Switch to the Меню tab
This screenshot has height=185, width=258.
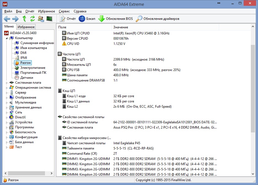(x=9, y=26)
